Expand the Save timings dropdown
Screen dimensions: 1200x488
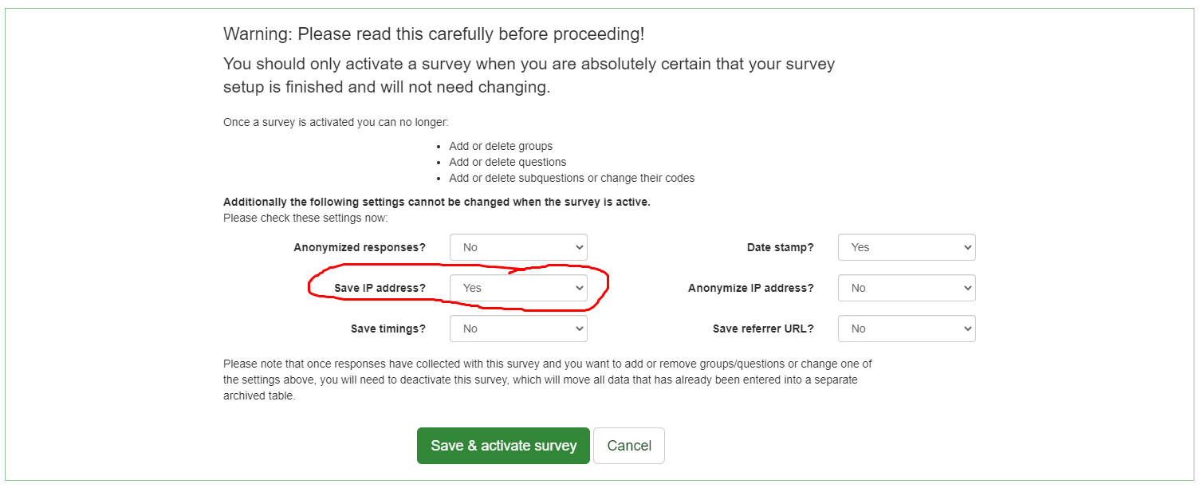pyautogui.click(x=518, y=329)
